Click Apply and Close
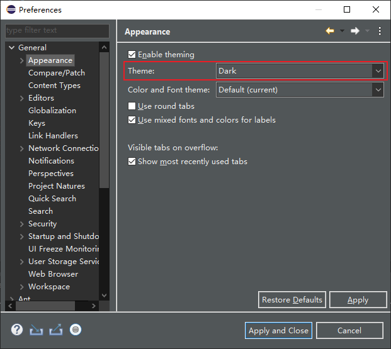 tap(278, 331)
